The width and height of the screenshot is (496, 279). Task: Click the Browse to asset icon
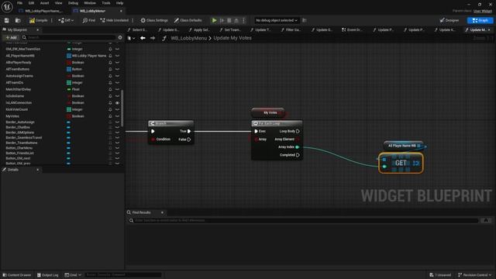[x=18, y=20]
